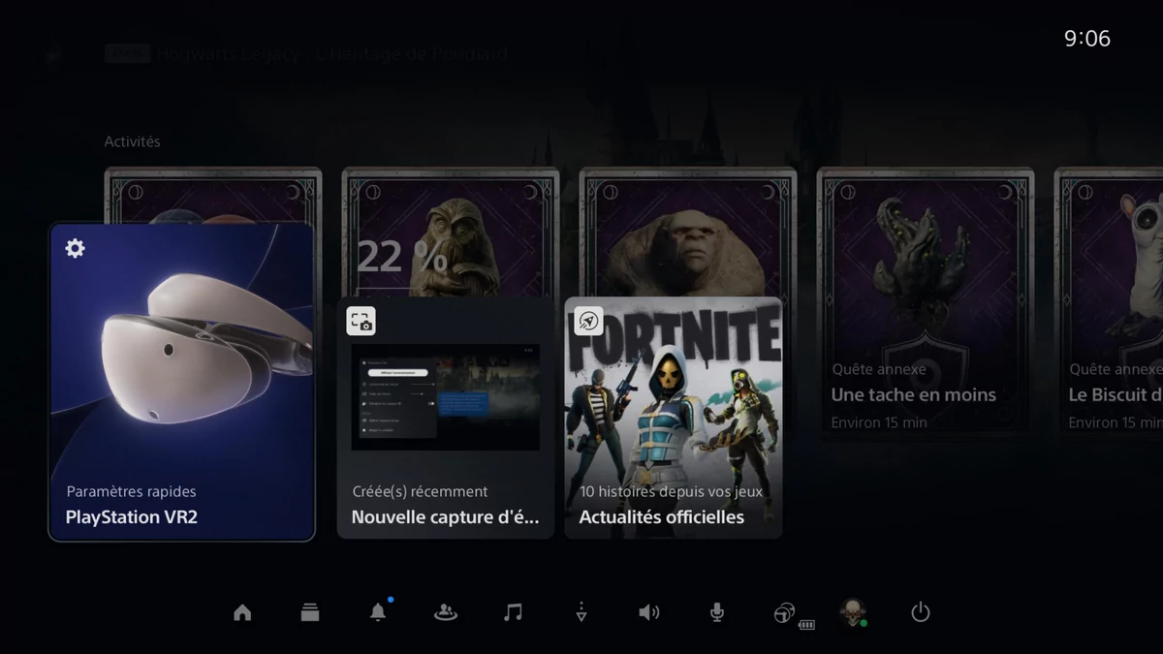1163x654 pixels.
Task: Select the recent screenshot thumbnail preview
Action: click(x=446, y=396)
